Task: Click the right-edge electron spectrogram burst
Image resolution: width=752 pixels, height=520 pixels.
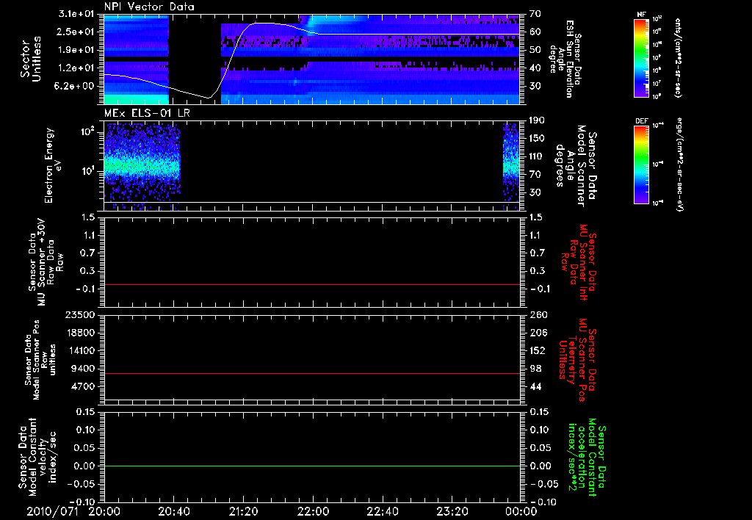Action: (511, 165)
